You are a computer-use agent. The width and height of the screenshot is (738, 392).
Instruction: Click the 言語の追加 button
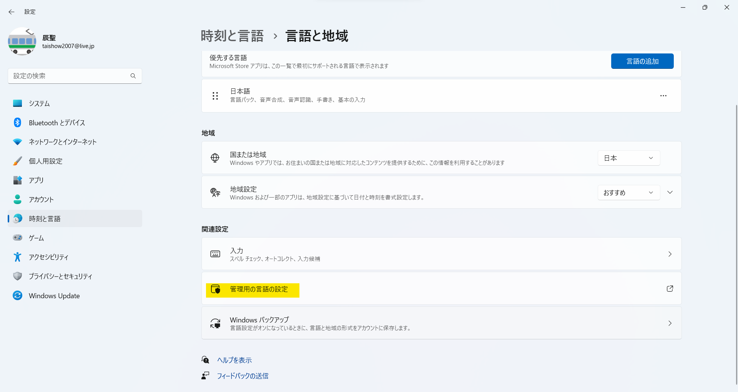click(x=642, y=61)
